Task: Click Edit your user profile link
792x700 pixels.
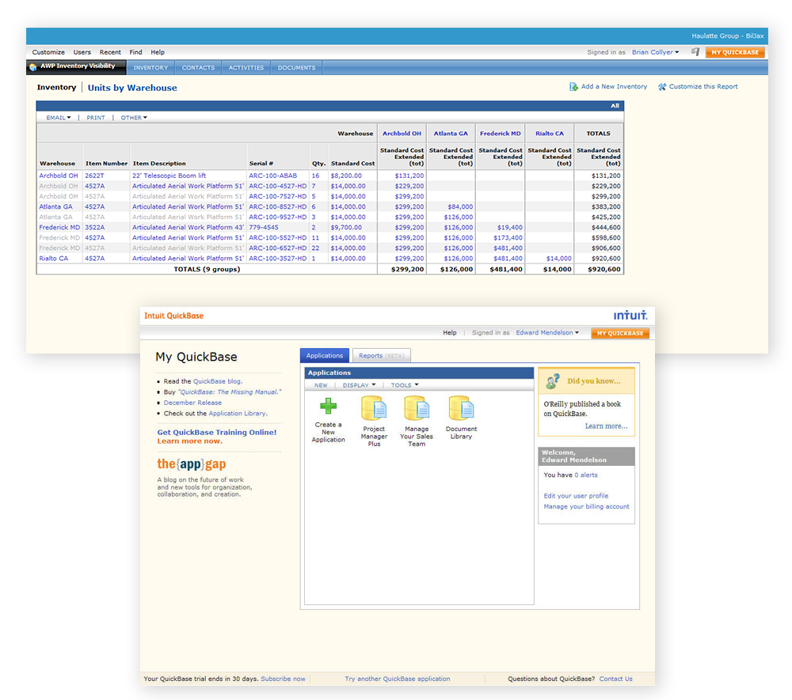Action: point(576,496)
